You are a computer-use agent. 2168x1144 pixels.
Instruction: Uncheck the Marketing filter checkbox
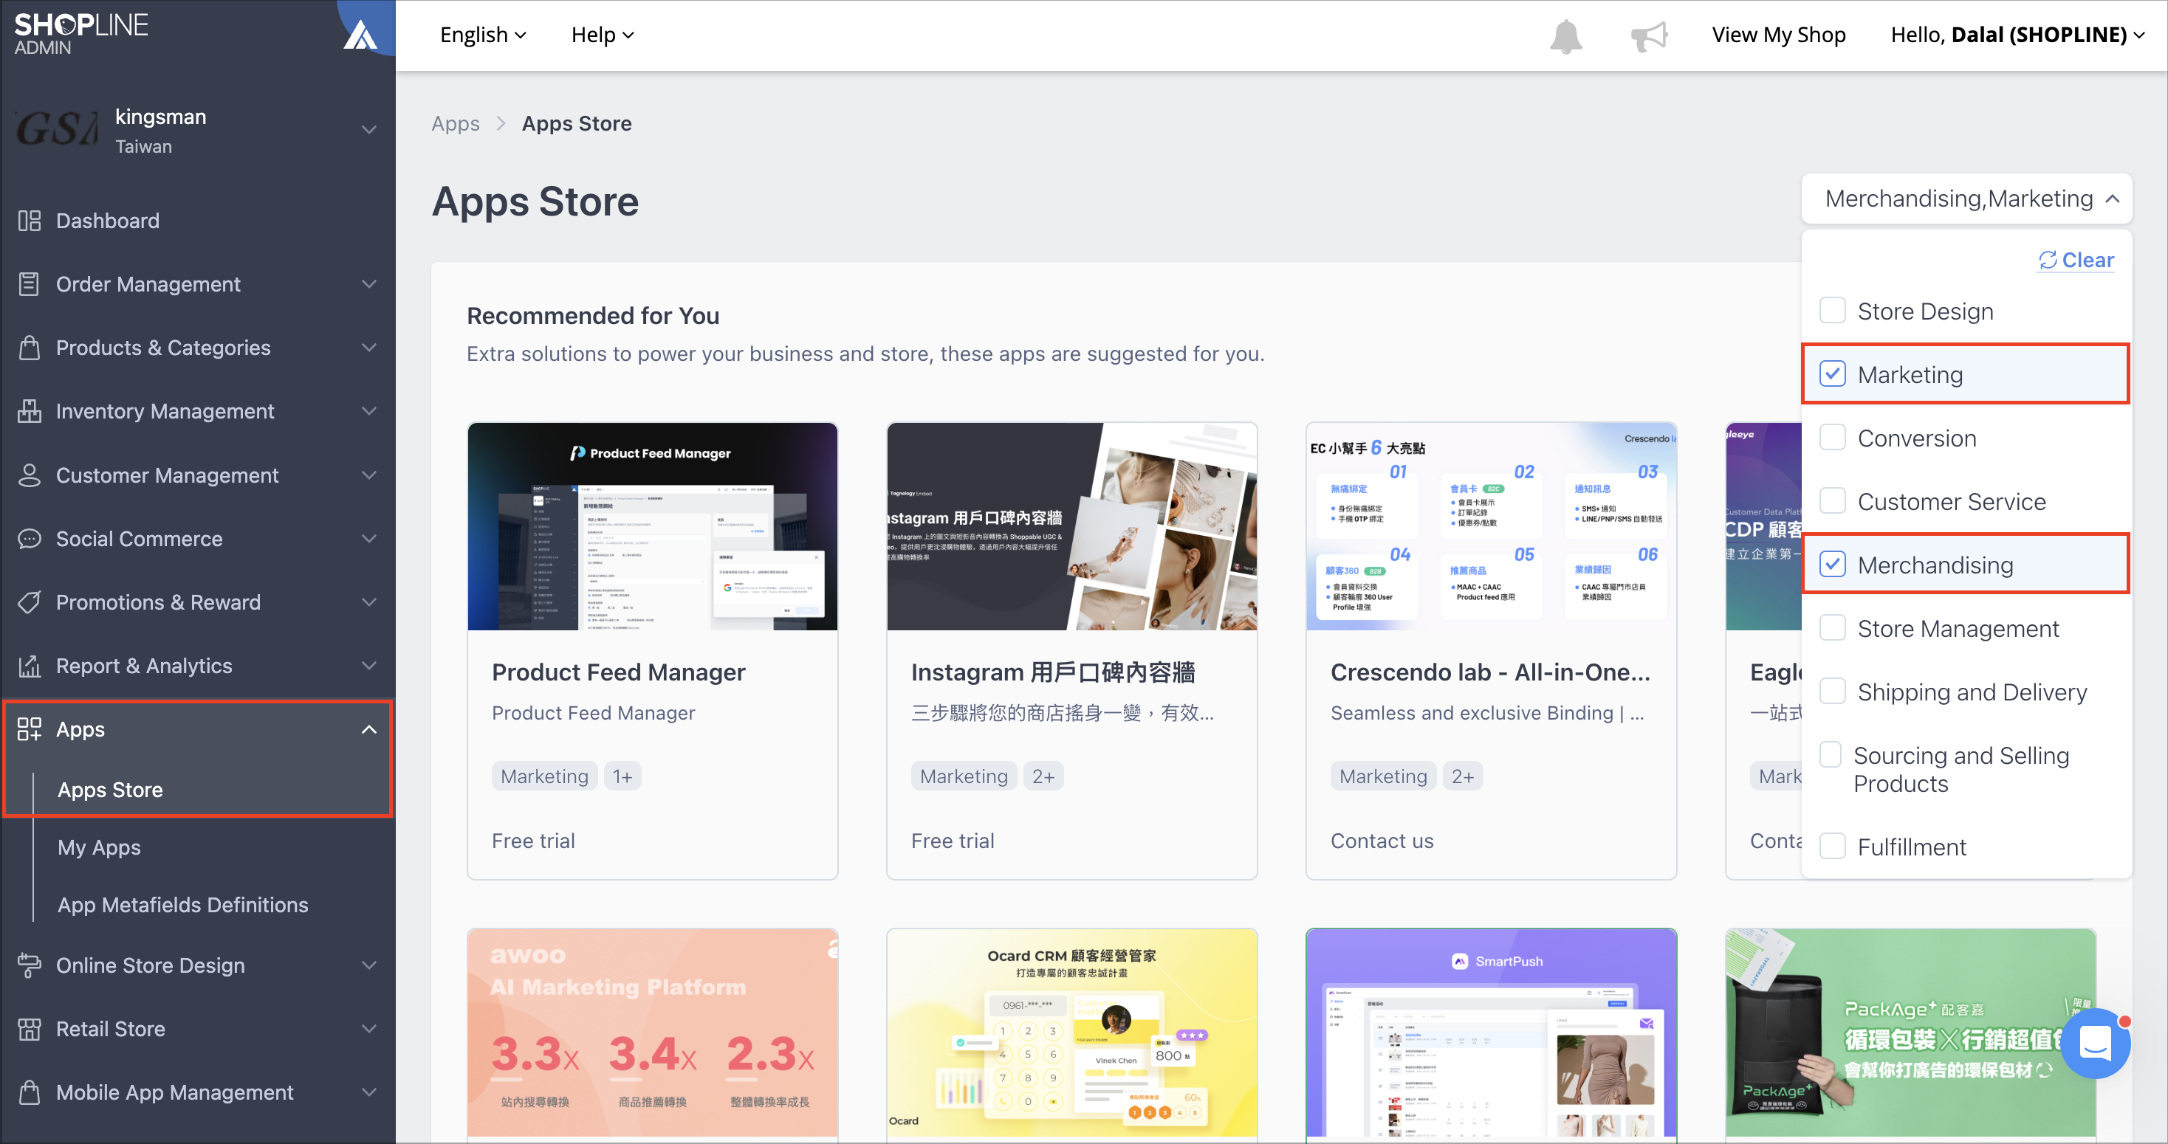pos(1832,374)
